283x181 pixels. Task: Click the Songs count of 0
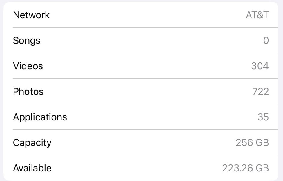[266, 41]
